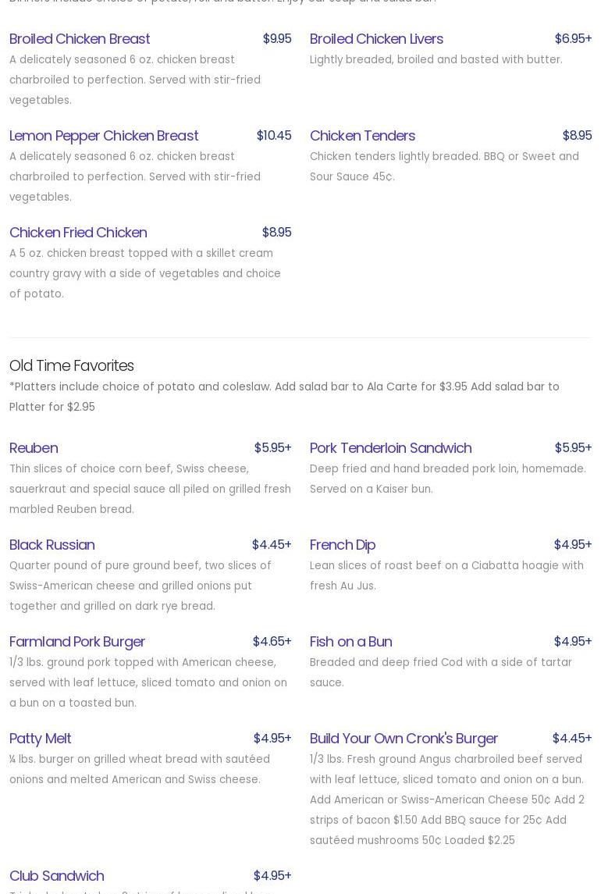Select the Reuben sandwich title
This screenshot has width=601, height=894.
pyautogui.click(x=34, y=447)
